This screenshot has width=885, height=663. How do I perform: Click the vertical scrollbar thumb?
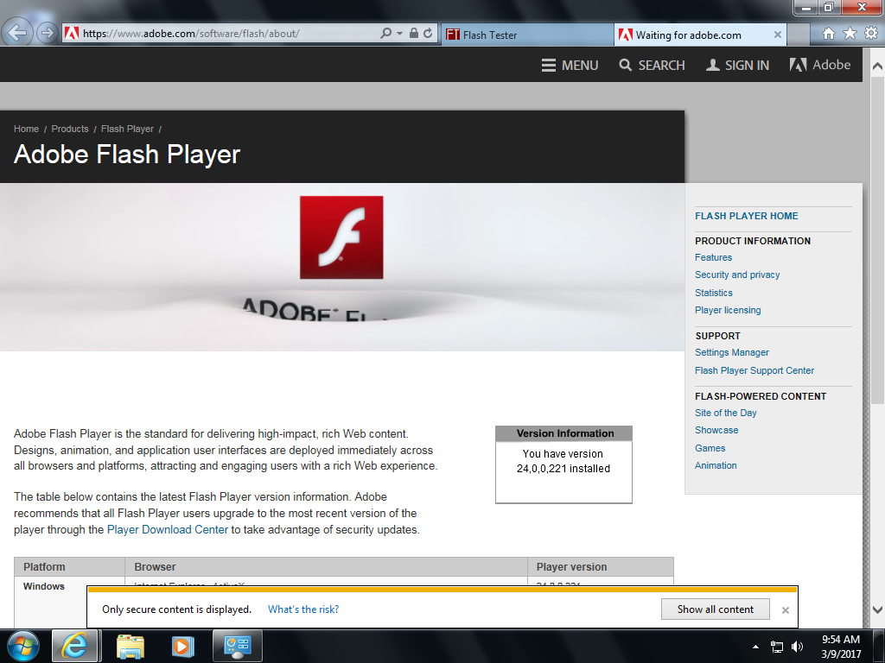click(877, 240)
